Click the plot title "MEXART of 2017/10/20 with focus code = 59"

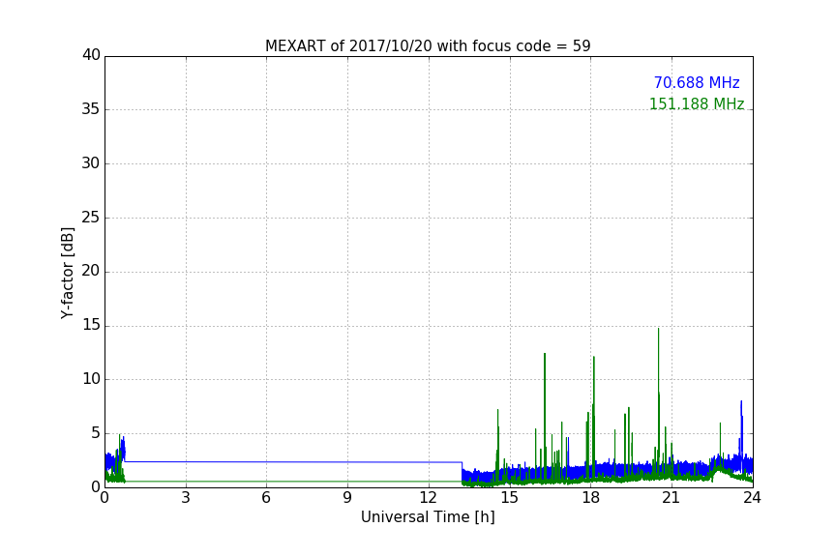pyautogui.click(x=428, y=45)
